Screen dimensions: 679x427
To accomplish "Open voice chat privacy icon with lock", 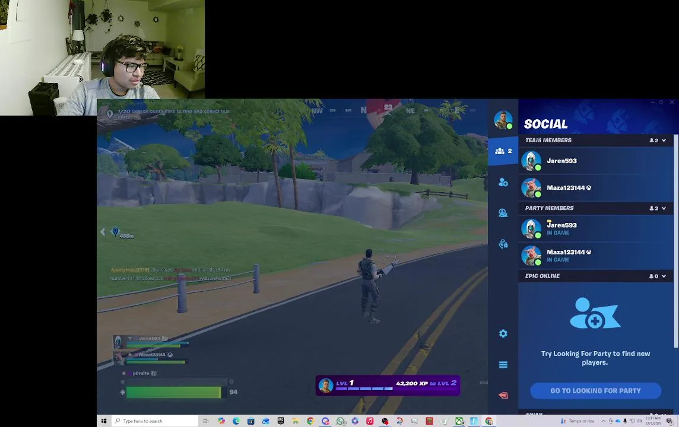I will pos(503,244).
